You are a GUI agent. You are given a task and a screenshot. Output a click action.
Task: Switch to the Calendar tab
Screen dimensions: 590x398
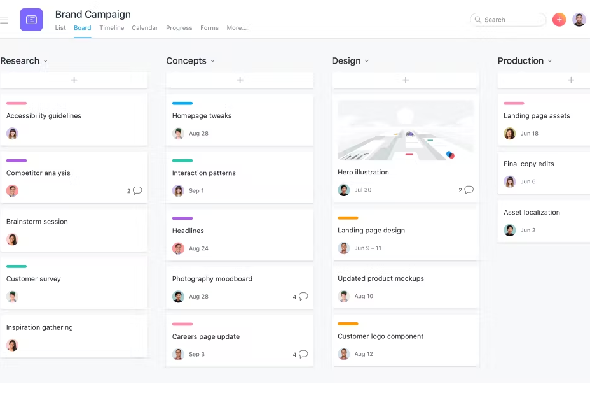coord(145,28)
